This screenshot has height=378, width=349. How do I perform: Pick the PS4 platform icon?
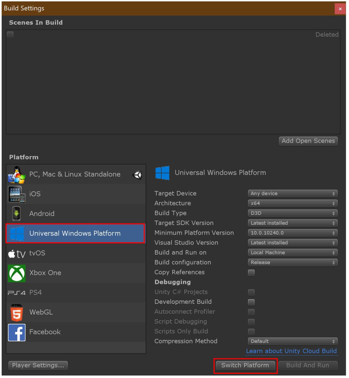(17, 293)
